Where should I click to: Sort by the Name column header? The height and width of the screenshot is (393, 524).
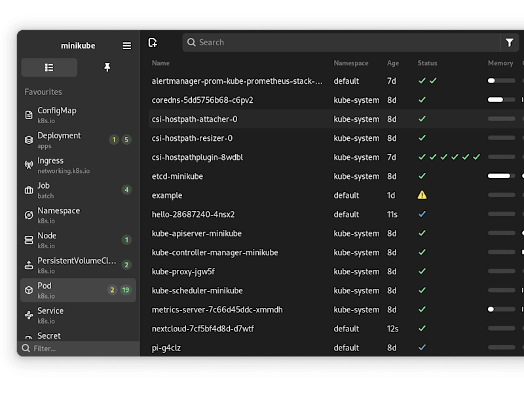tap(160, 63)
